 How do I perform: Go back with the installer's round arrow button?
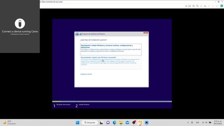pyautogui.click(x=77, y=34)
